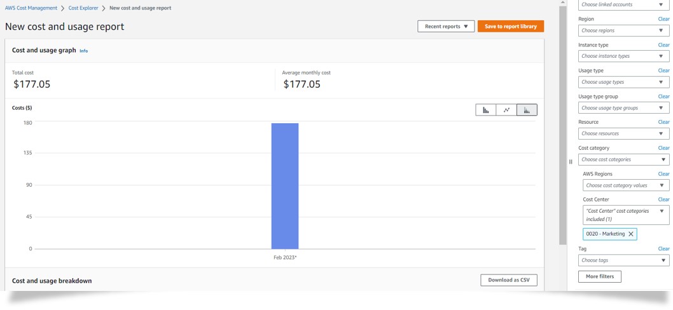The width and height of the screenshot is (673, 310).
Task: Clear the AWS Regions filter
Action: pyautogui.click(x=663, y=173)
